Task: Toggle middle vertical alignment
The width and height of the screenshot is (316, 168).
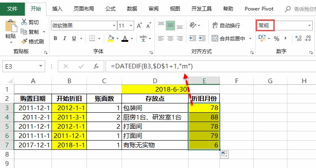Action: coord(170,25)
